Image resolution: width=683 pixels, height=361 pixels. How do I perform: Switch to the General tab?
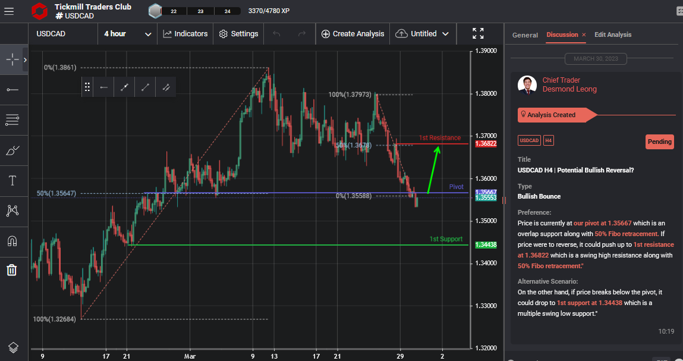coord(525,35)
